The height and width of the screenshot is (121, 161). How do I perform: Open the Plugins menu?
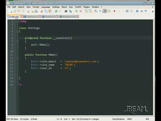[x=87, y=7]
